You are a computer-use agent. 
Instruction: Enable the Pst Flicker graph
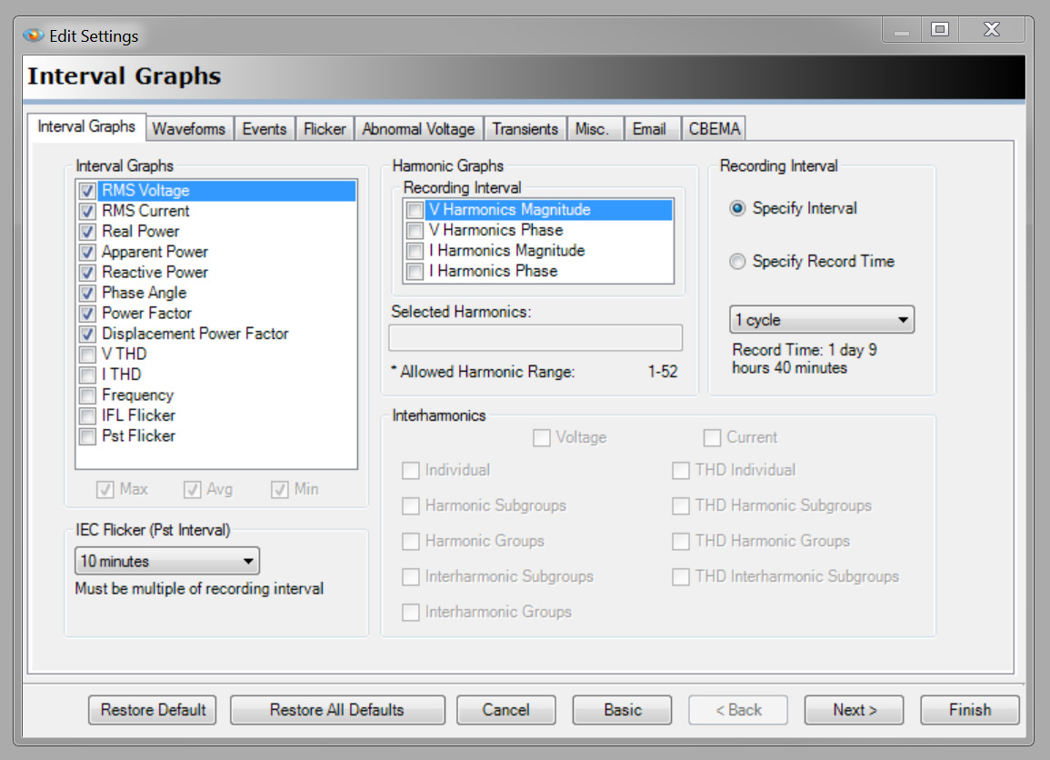point(86,436)
